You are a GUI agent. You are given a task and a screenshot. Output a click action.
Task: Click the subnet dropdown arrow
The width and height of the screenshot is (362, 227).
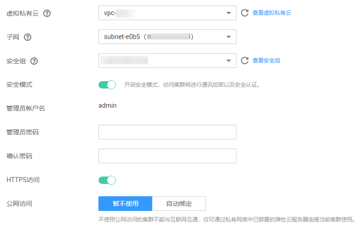[x=229, y=37]
